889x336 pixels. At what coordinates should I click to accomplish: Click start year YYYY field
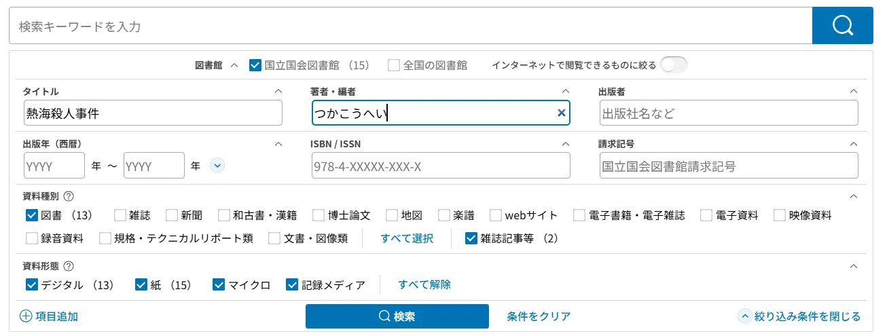click(54, 166)
